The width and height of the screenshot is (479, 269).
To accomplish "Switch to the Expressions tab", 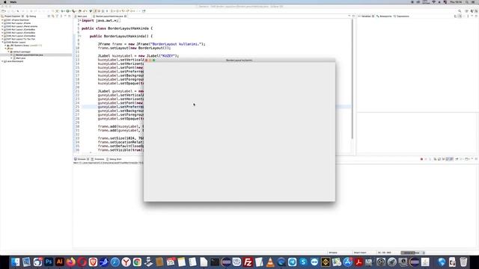I will [401, 16].
